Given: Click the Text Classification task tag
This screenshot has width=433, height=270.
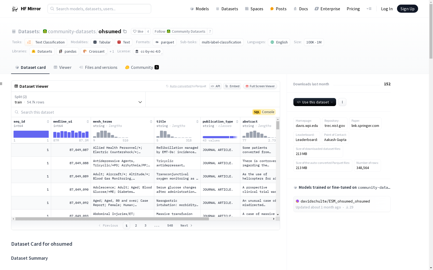Looking at the screenshot, I should [x=46, y=42].
